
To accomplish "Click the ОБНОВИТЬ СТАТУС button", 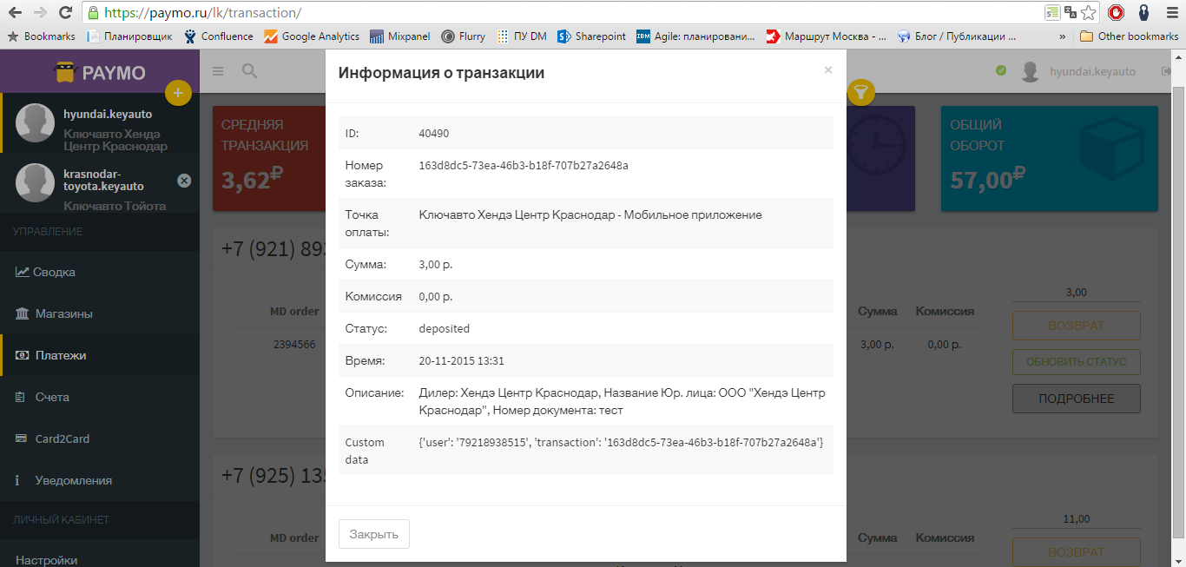I will (x=1076, y=361).
